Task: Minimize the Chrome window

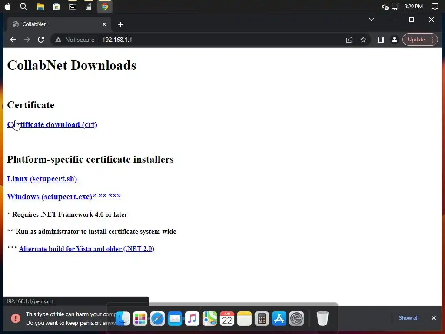Action: click(392, 20)
